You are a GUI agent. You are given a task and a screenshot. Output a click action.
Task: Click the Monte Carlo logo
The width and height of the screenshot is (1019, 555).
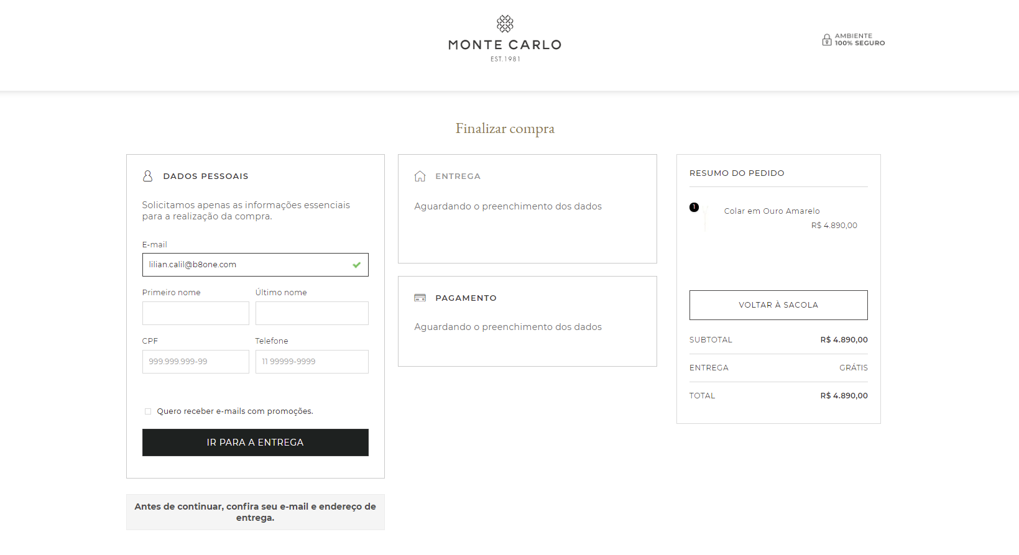pos(505,39)
